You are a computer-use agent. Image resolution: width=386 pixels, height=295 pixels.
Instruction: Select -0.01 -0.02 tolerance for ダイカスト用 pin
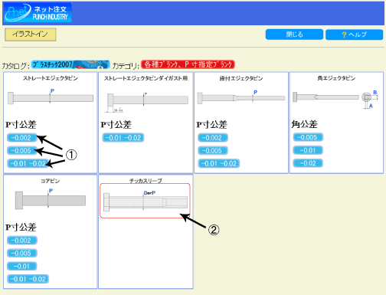click(123, 138)
